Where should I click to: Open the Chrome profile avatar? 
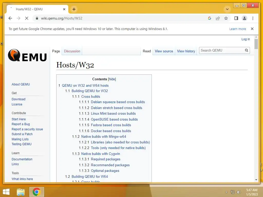tap(245, 18)
